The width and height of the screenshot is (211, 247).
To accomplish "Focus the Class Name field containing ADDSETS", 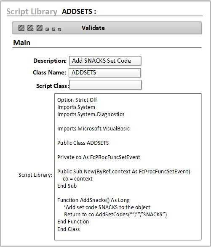I will coord(105,73).
